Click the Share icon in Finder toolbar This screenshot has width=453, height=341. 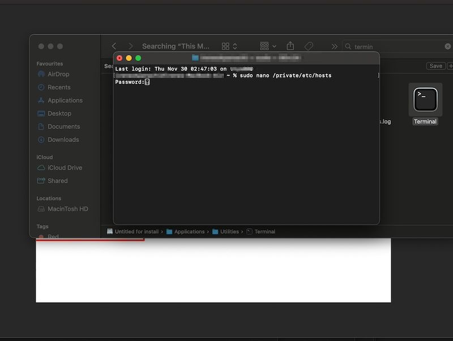290,46
